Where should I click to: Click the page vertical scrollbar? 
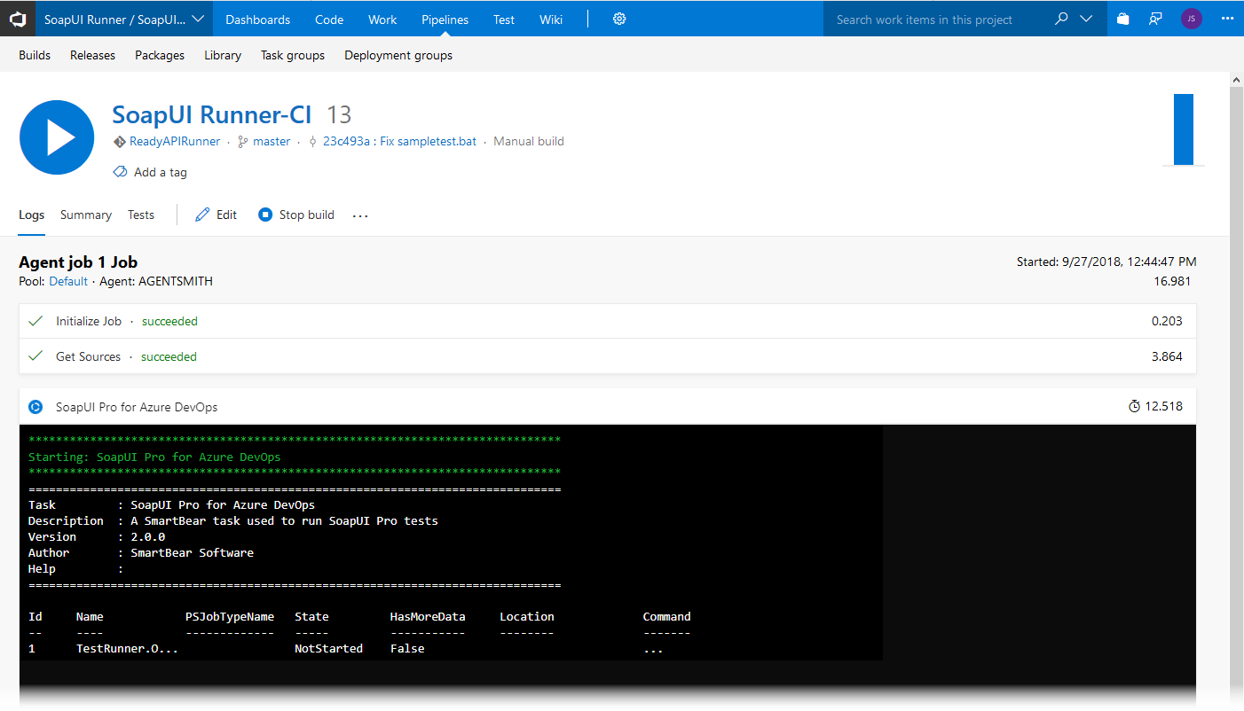click(1237, 389)
